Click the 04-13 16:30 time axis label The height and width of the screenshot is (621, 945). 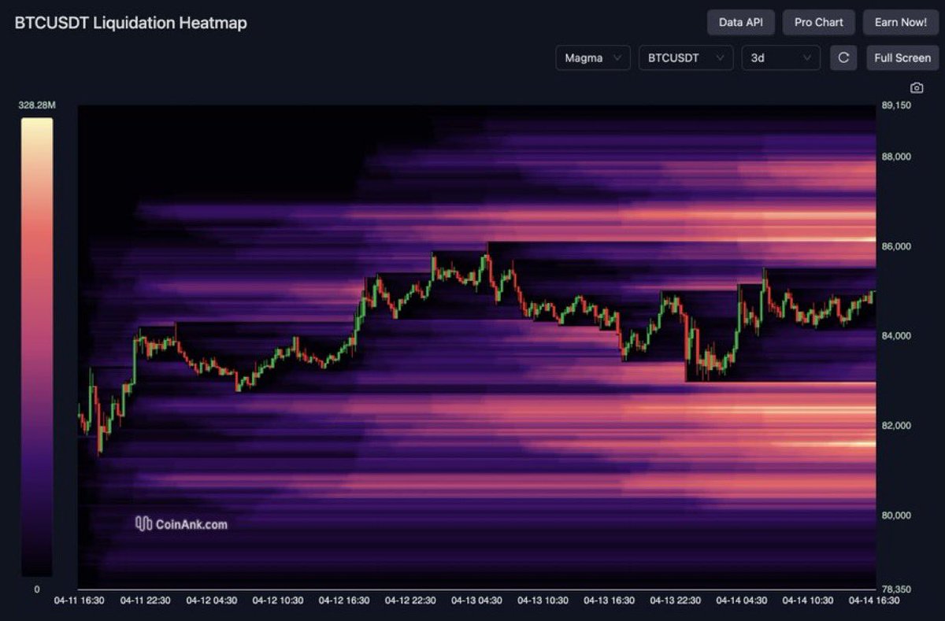[x=609, y=601]
